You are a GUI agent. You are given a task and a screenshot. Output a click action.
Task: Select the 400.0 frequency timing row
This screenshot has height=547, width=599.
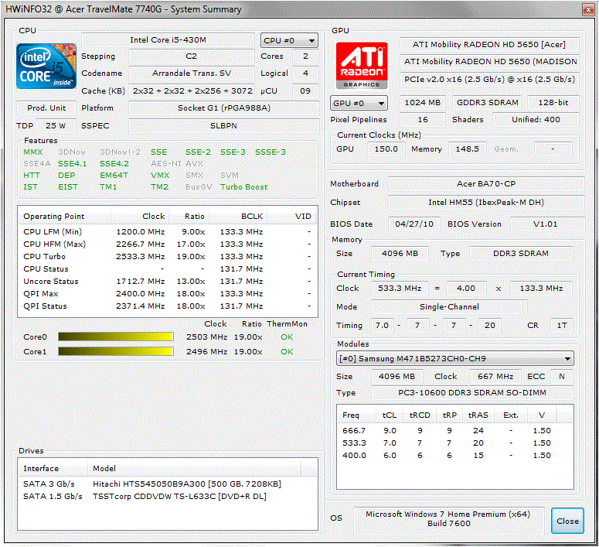(x=454, y=455)
